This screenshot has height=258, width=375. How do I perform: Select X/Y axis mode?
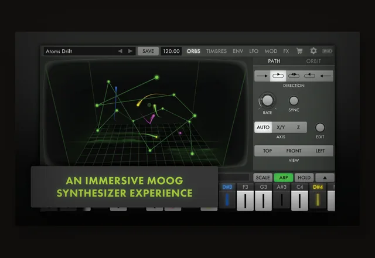point(281,127)
